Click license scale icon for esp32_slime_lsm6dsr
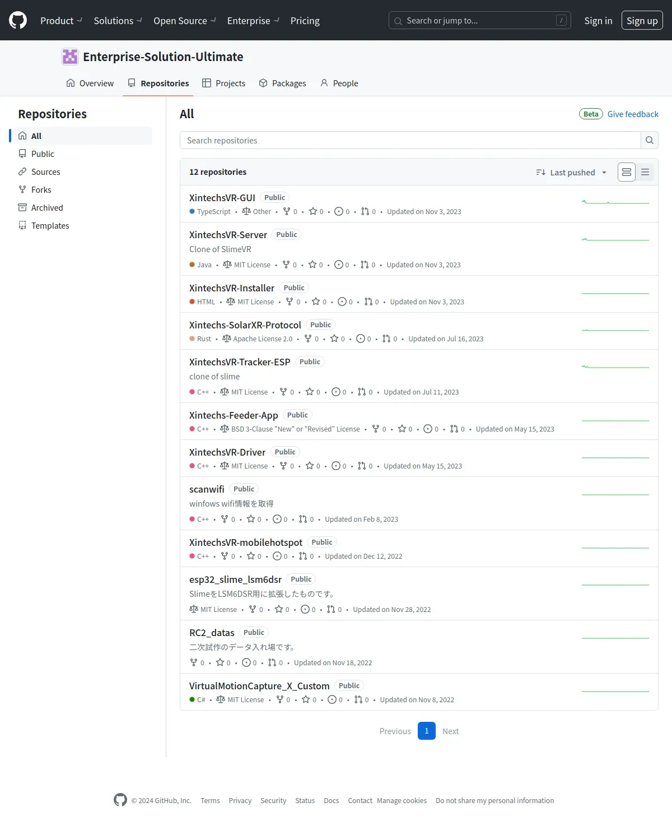Screen dimensions: 672x830 194,609
